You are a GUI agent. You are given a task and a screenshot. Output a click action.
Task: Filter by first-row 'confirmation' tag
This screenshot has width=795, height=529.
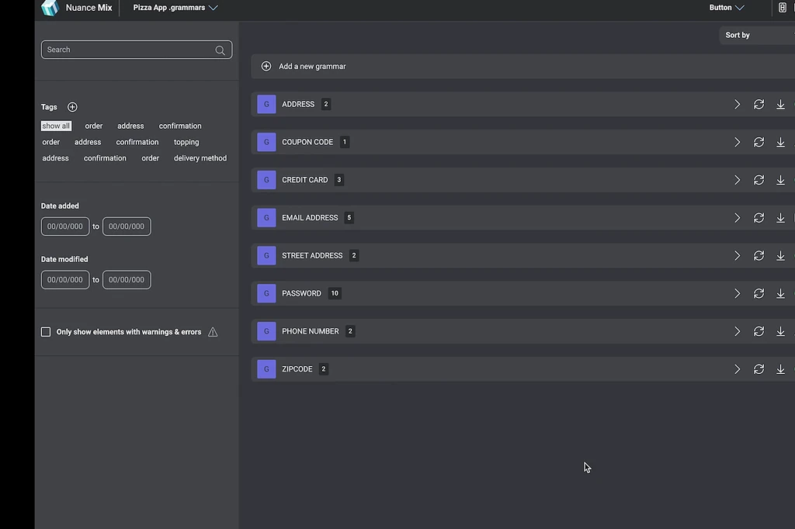(x=180, y=126)
